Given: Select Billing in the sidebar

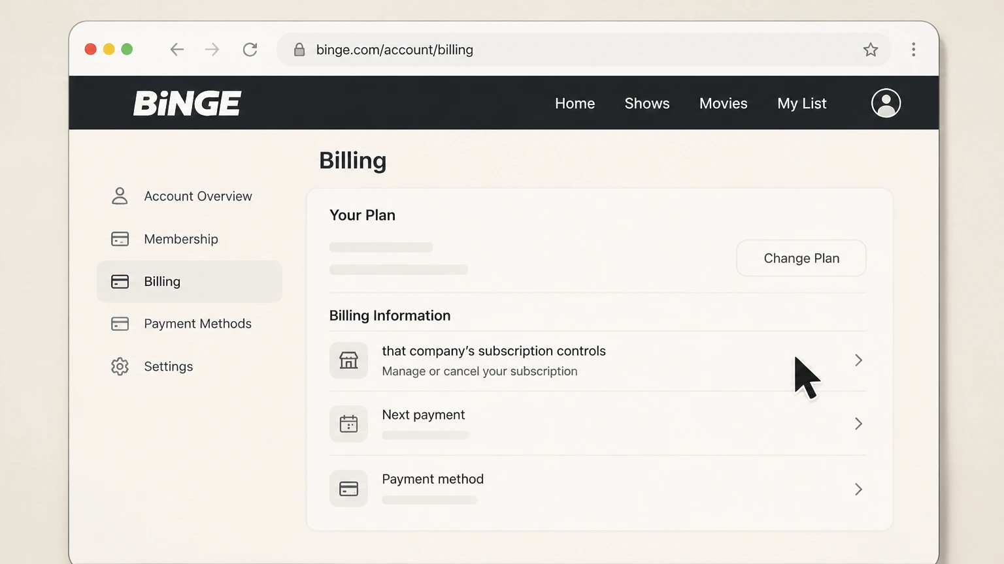Looking at the screenshot, I should point(190,281).
